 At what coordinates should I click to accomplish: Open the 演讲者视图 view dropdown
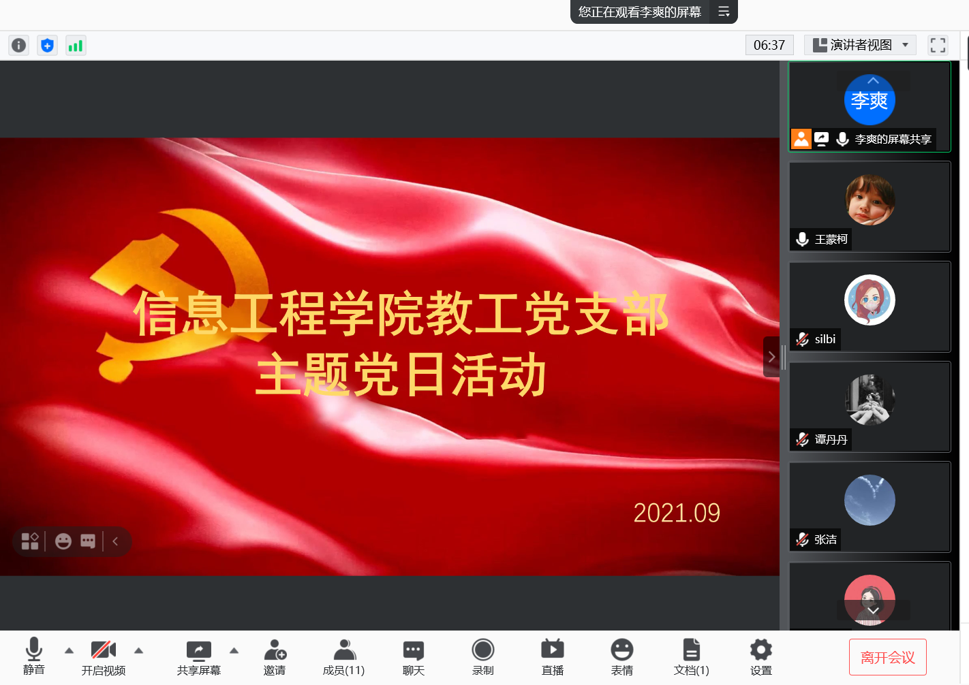pos(860,45)
